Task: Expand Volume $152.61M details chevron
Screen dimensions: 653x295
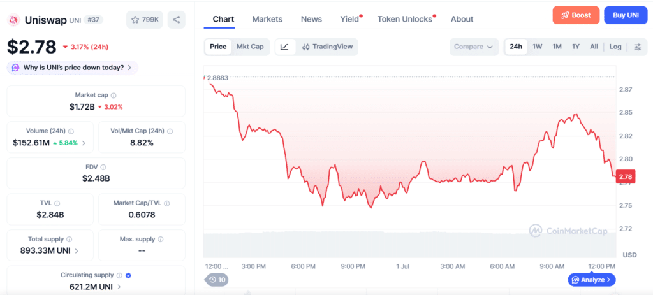Action: pos(84,143)
